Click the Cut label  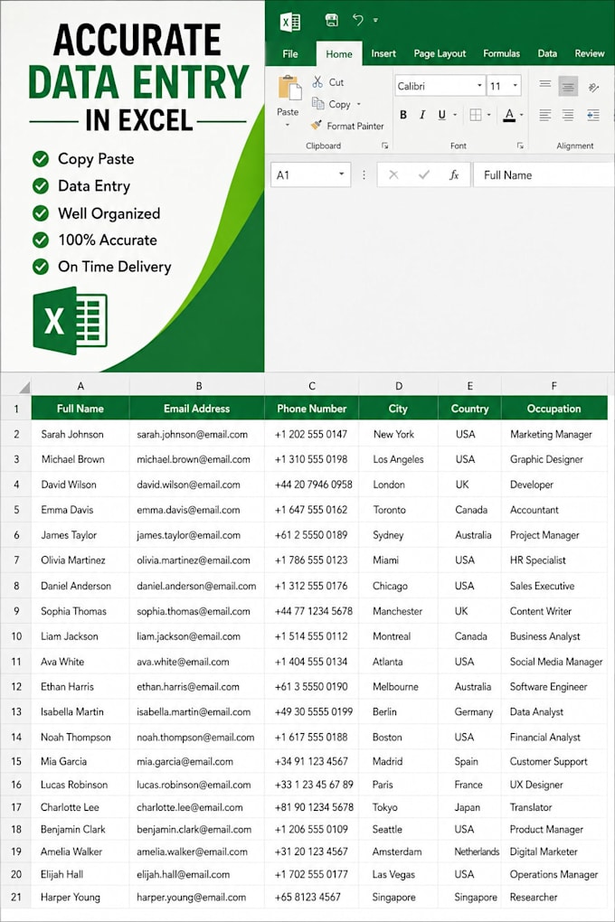tap(336, 82)
